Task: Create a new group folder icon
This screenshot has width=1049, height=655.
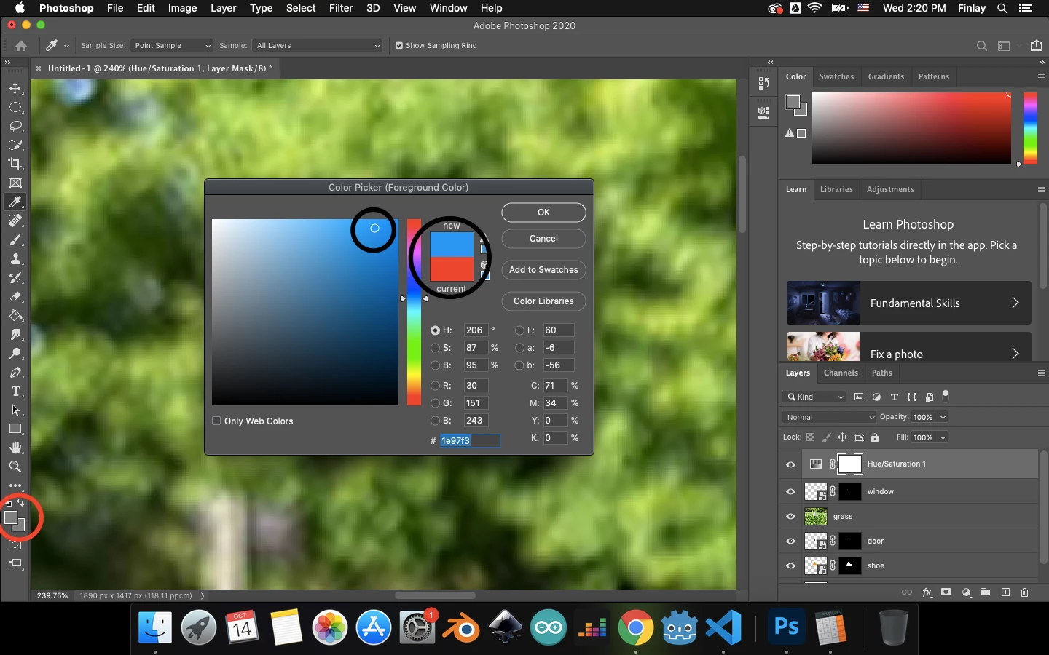Action: 986,592
